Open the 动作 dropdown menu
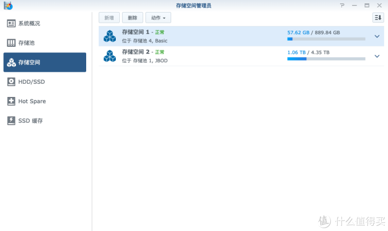Image resolution: width=388 pixels, height=231 pixels. tap(158, 18)
